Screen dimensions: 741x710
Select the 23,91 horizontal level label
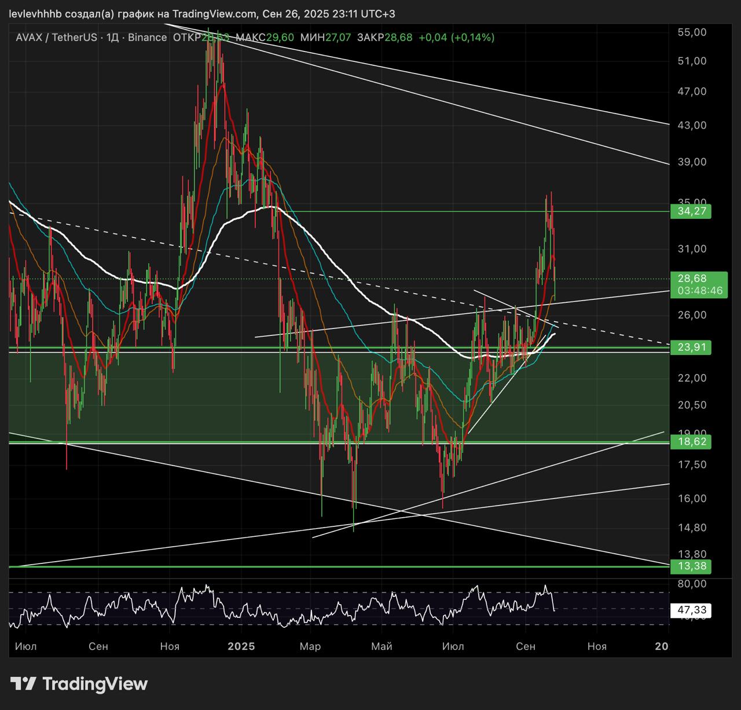(x=691, y=347)
